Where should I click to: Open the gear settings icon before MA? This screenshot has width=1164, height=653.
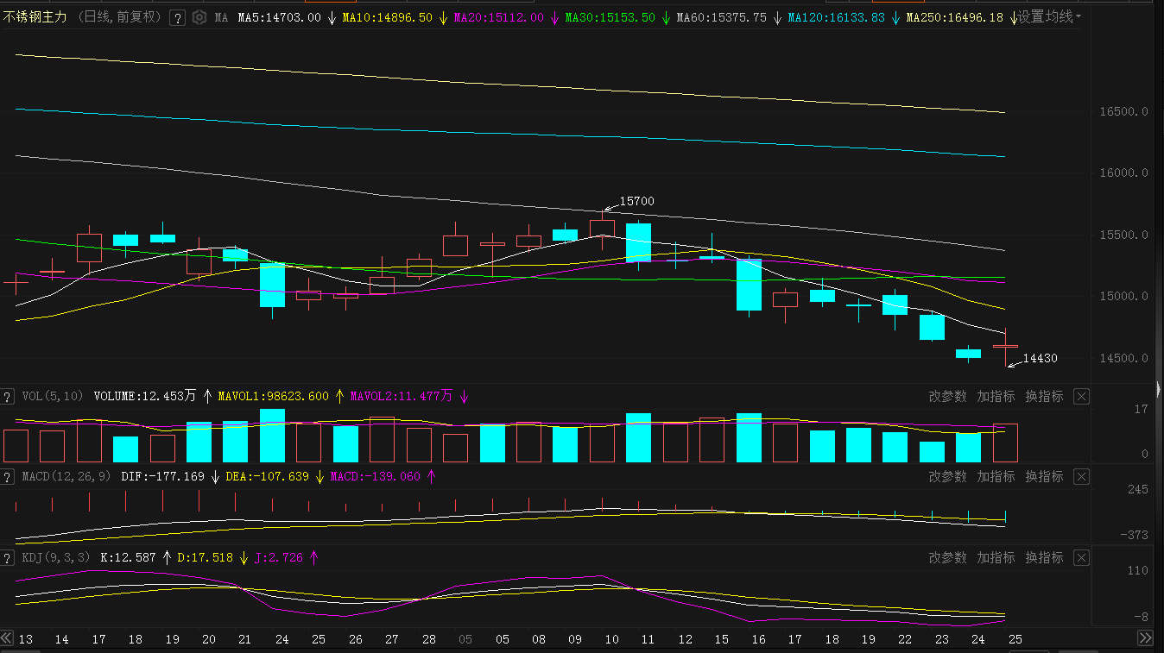[199, 17]
